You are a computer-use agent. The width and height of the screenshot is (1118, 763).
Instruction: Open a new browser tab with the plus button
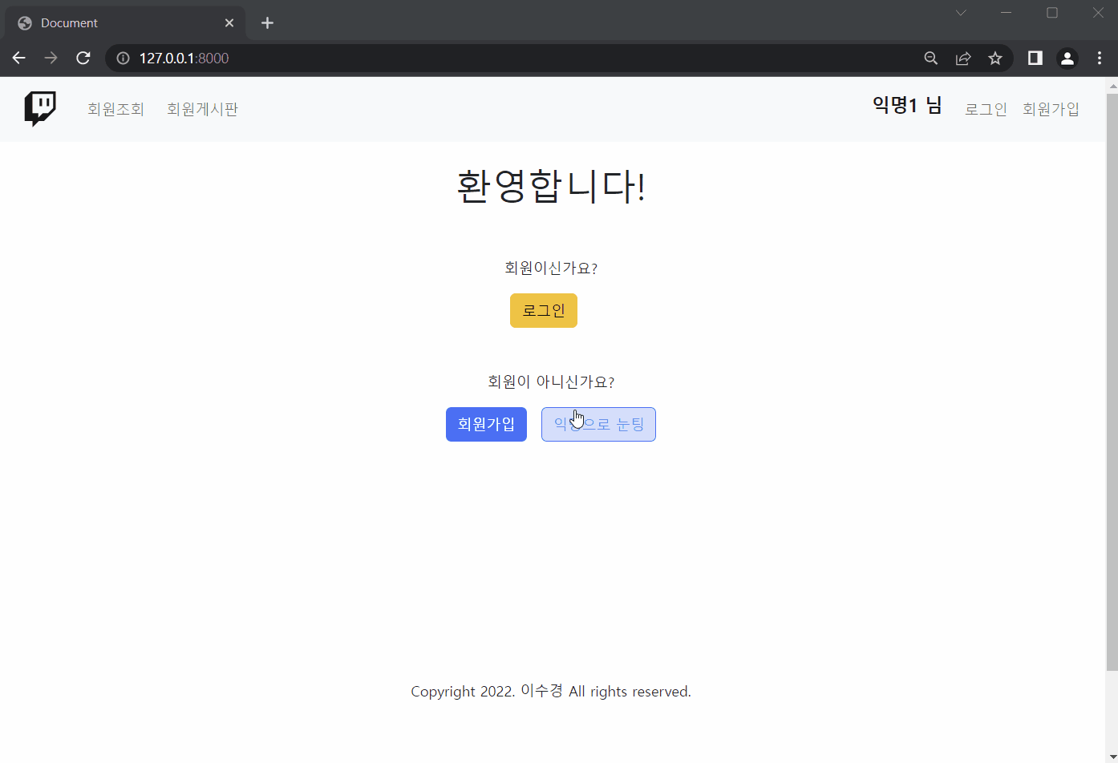[267, 22]
